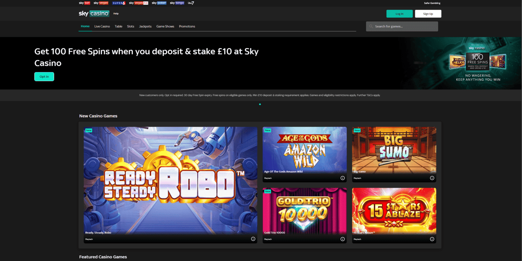Select the Live Casino tab

click(x=102, y=26)
